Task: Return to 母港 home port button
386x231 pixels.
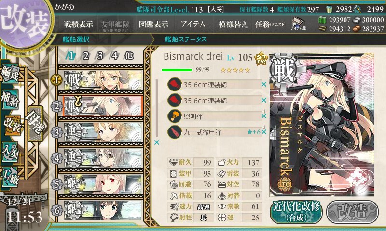Action: [35, 124]
